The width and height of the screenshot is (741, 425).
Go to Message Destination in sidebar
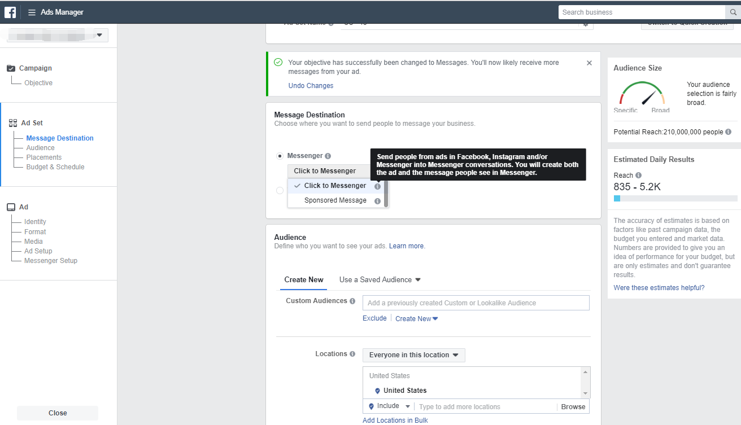coord(60,138)
